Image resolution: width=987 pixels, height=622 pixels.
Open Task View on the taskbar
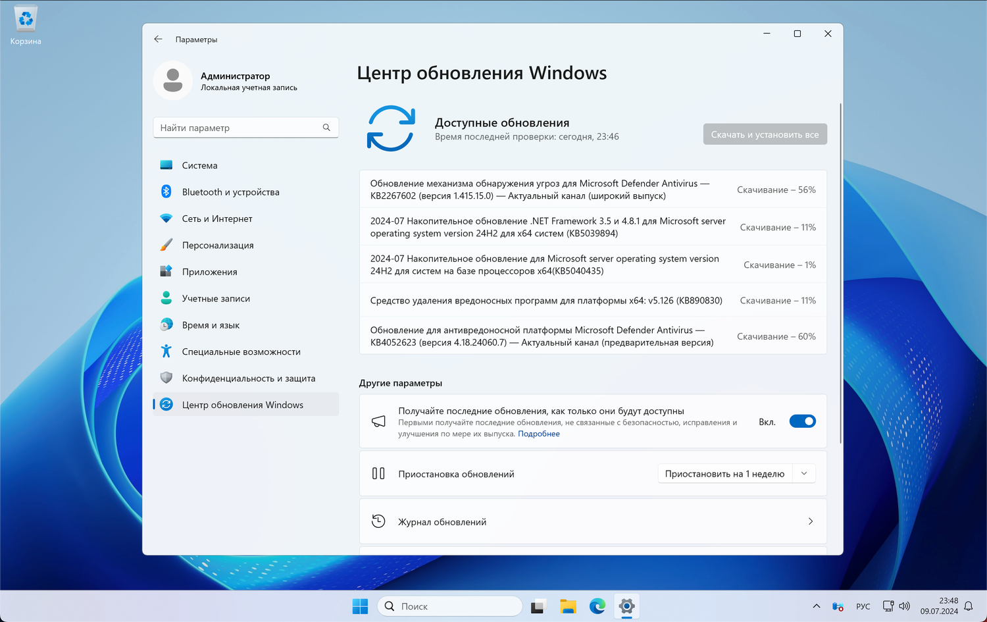click(538, 606)
